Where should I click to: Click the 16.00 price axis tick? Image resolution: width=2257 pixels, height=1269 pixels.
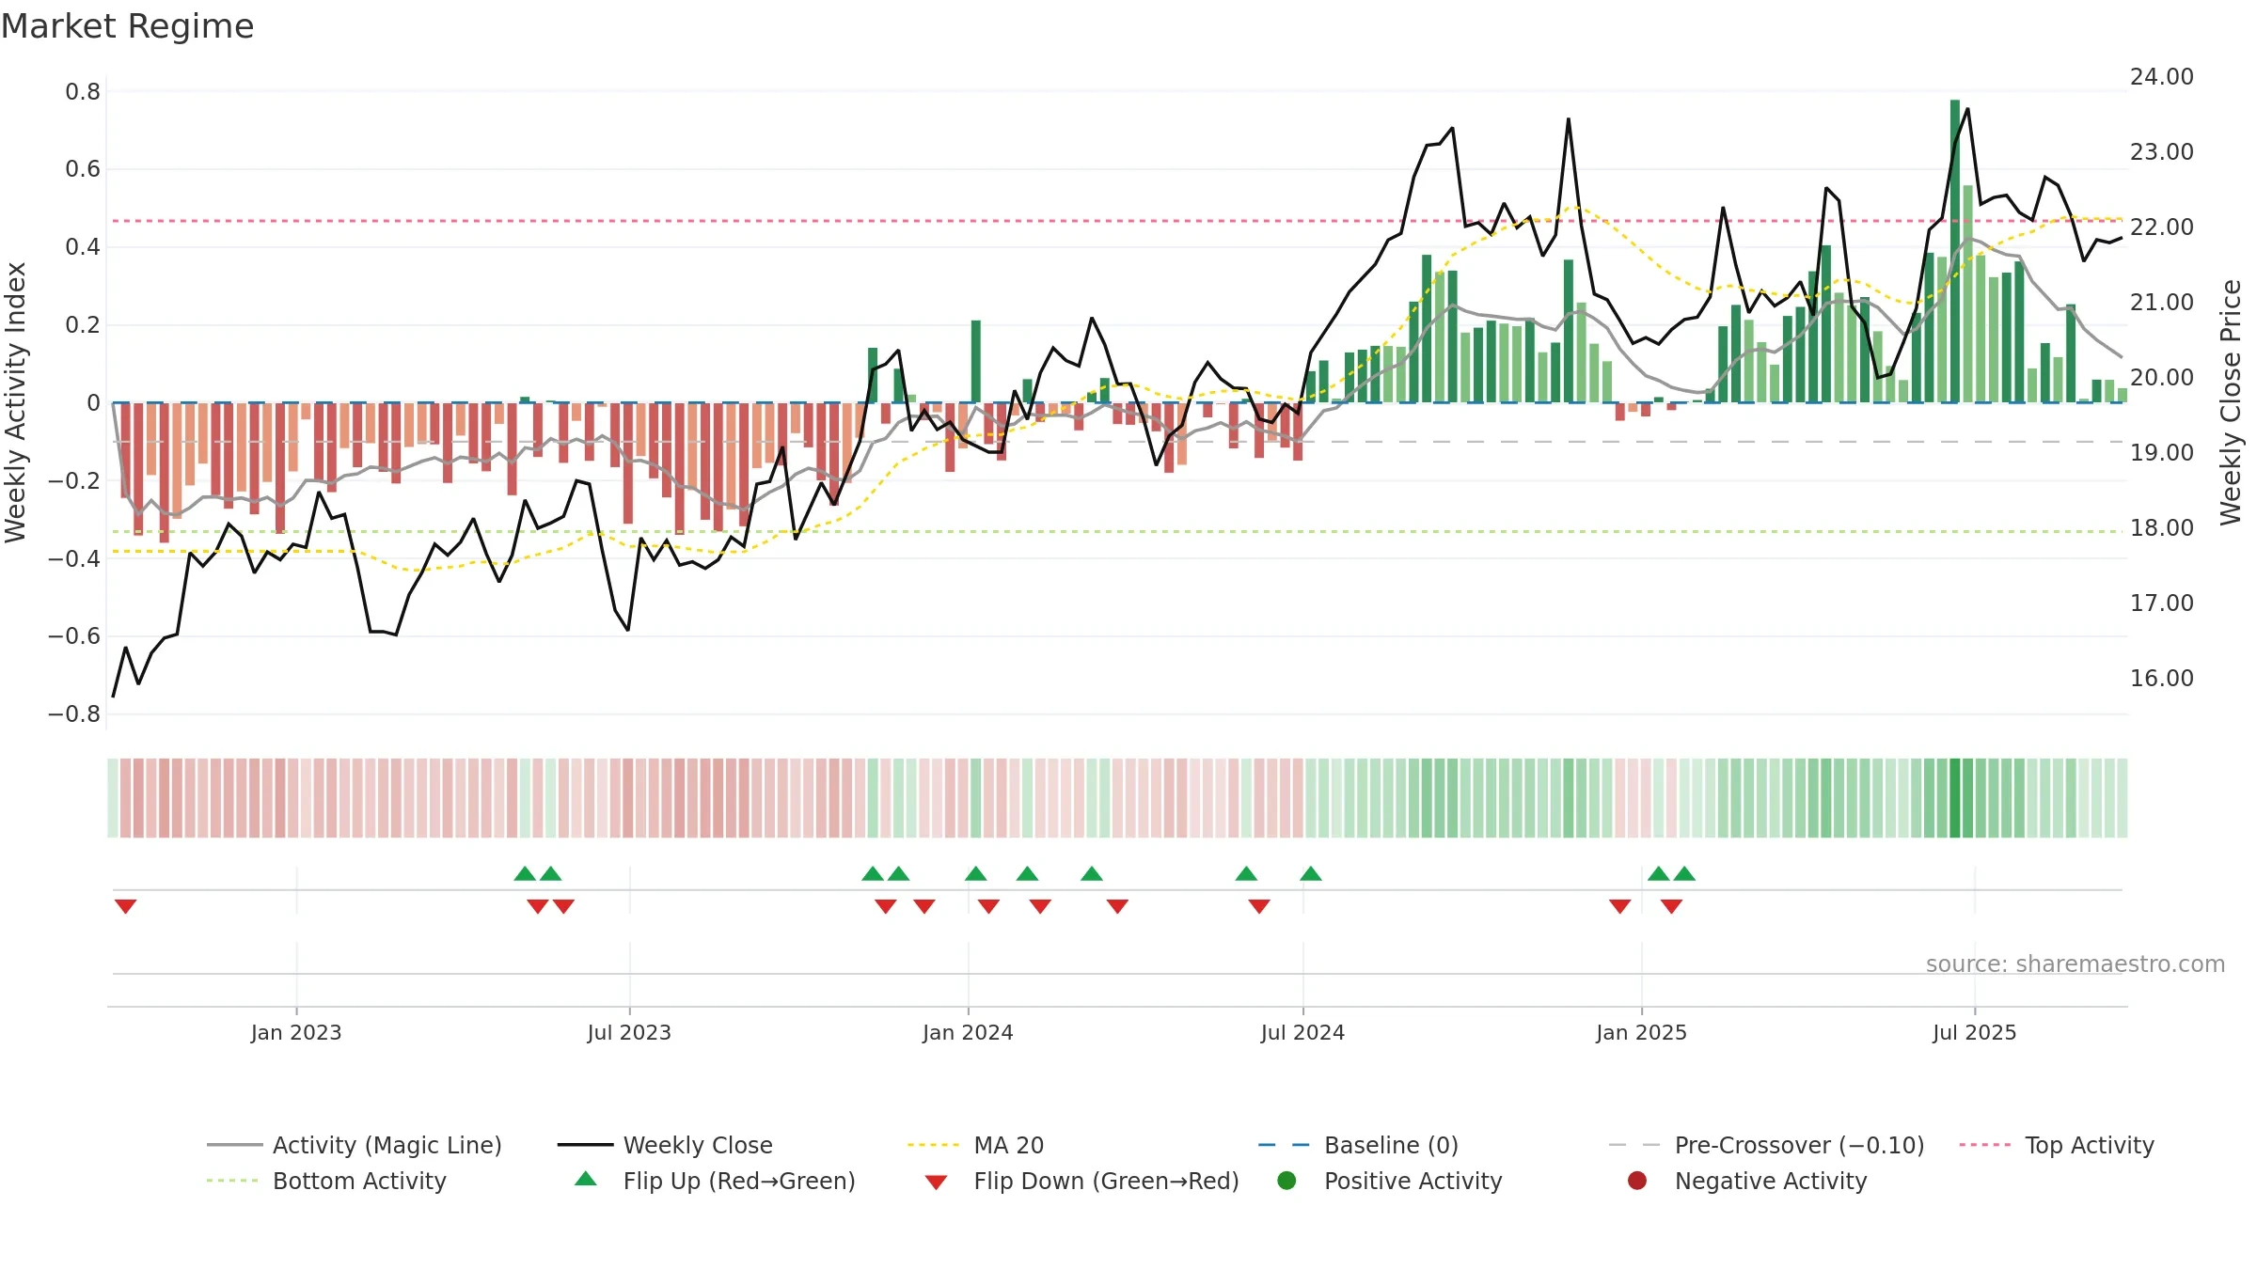[x=2161, y=679]
